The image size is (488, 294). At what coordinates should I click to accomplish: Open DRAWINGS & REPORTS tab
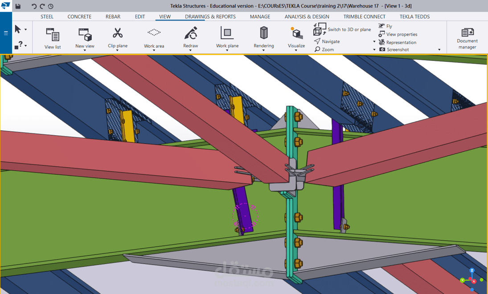point(210,17)
